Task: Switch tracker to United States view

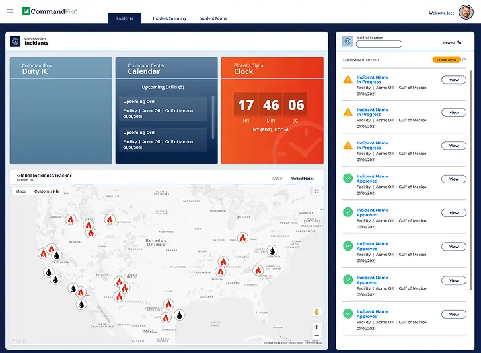Action: click(x=303, y=178)
